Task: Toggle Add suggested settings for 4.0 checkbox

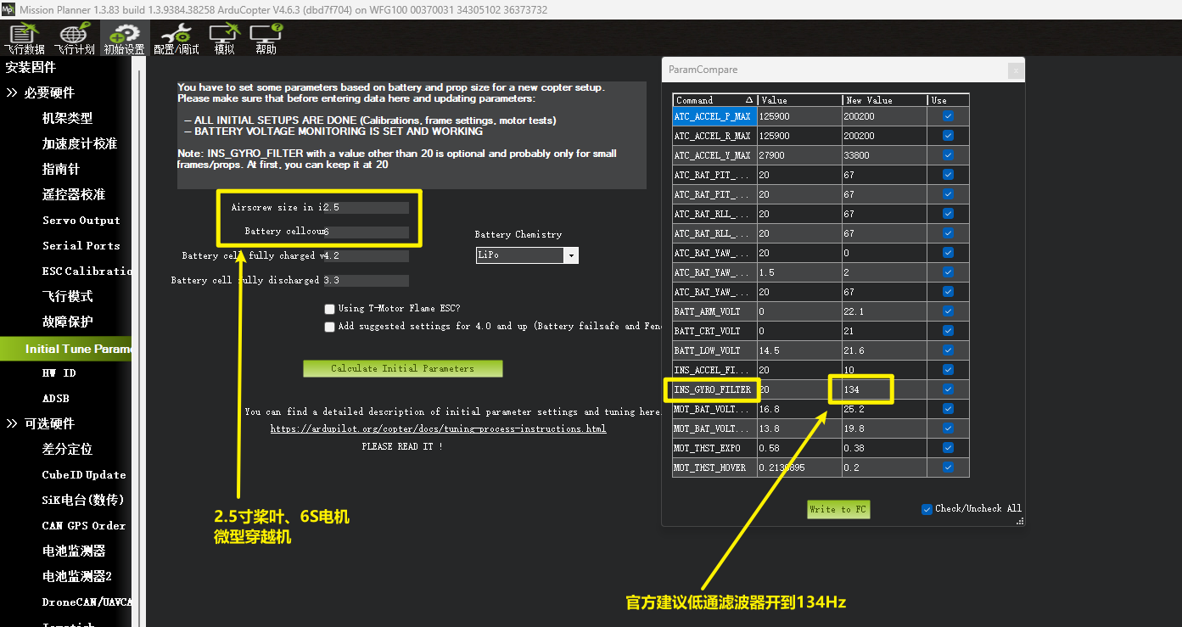Action: coord(330,327)
